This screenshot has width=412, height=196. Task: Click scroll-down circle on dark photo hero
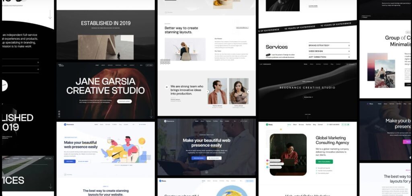click(206, 172)
